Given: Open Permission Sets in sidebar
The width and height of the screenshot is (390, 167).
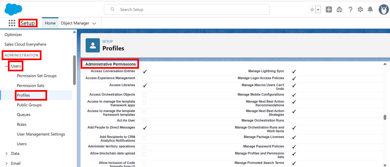Looking at the screenshot, I should pos(31,85).
